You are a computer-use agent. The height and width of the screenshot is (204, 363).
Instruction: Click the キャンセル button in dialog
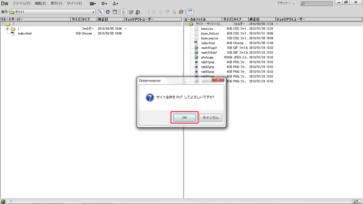click(x=211, y=118)
